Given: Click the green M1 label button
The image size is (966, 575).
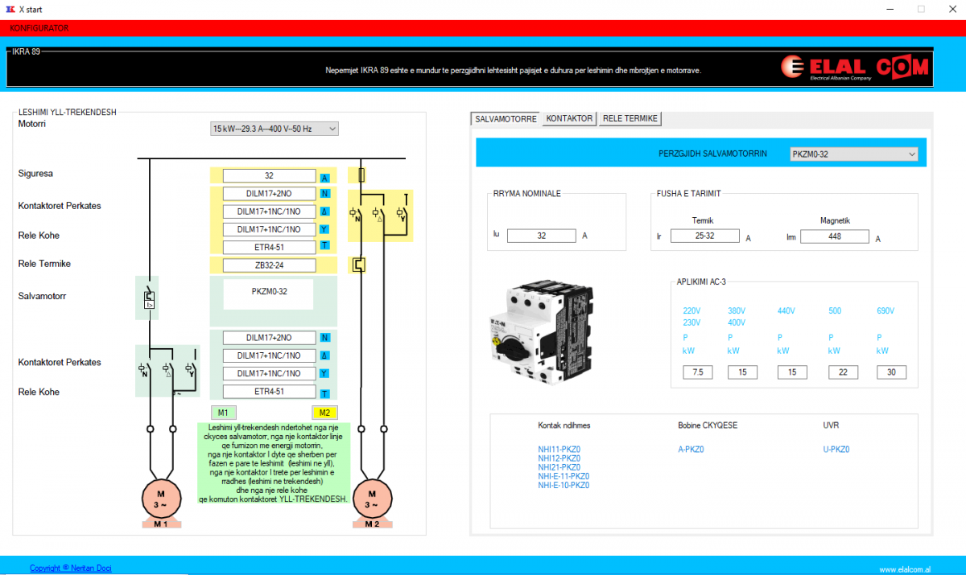Looking at the screenshot, I should click(223, 413).
